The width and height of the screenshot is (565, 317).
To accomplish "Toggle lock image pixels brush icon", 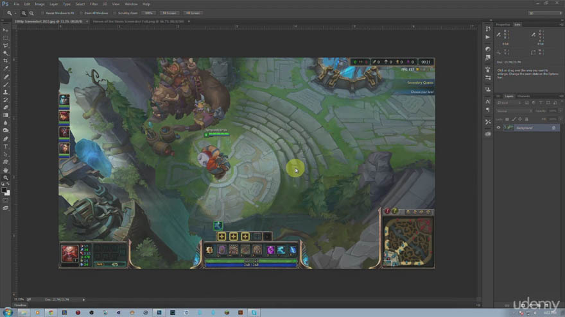I will coord(514,119).
